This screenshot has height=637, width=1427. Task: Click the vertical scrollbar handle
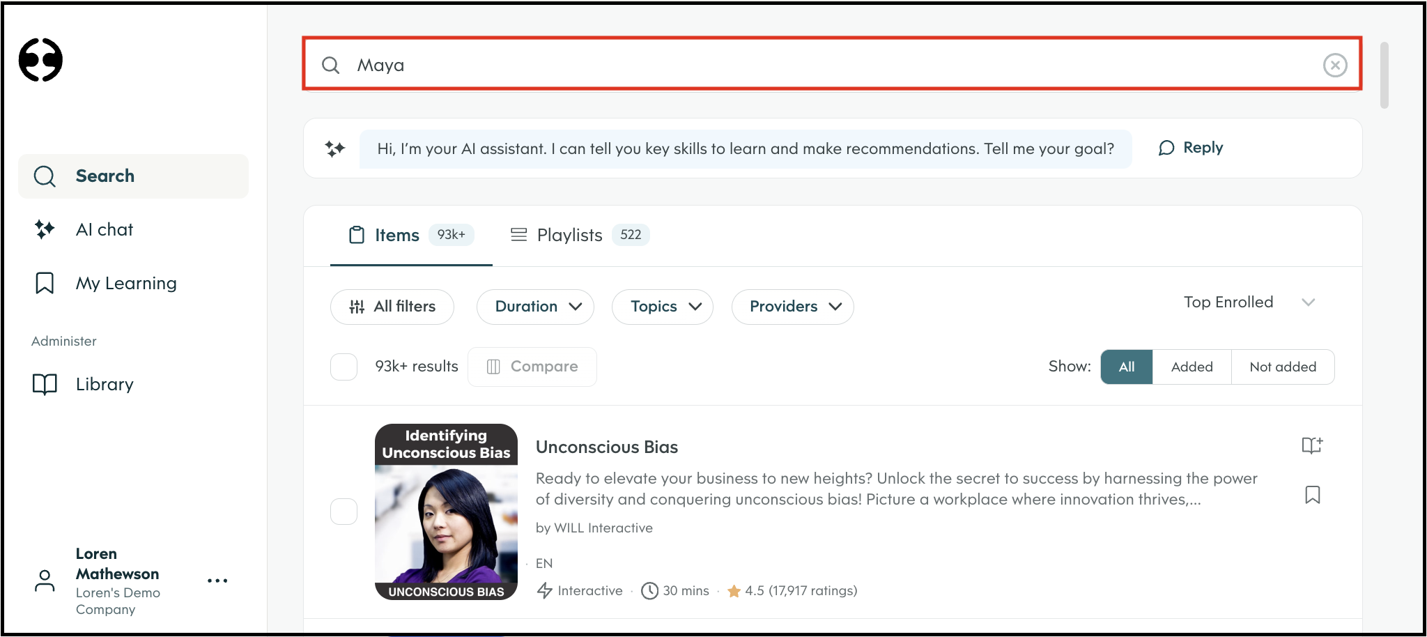1384,75
